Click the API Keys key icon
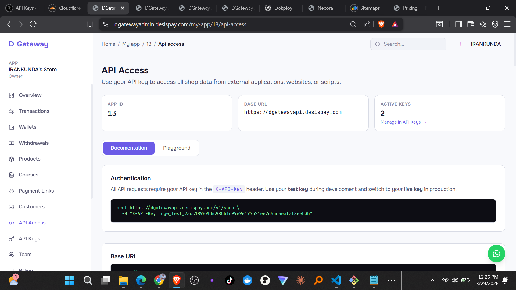 click(x=12, y=239)
